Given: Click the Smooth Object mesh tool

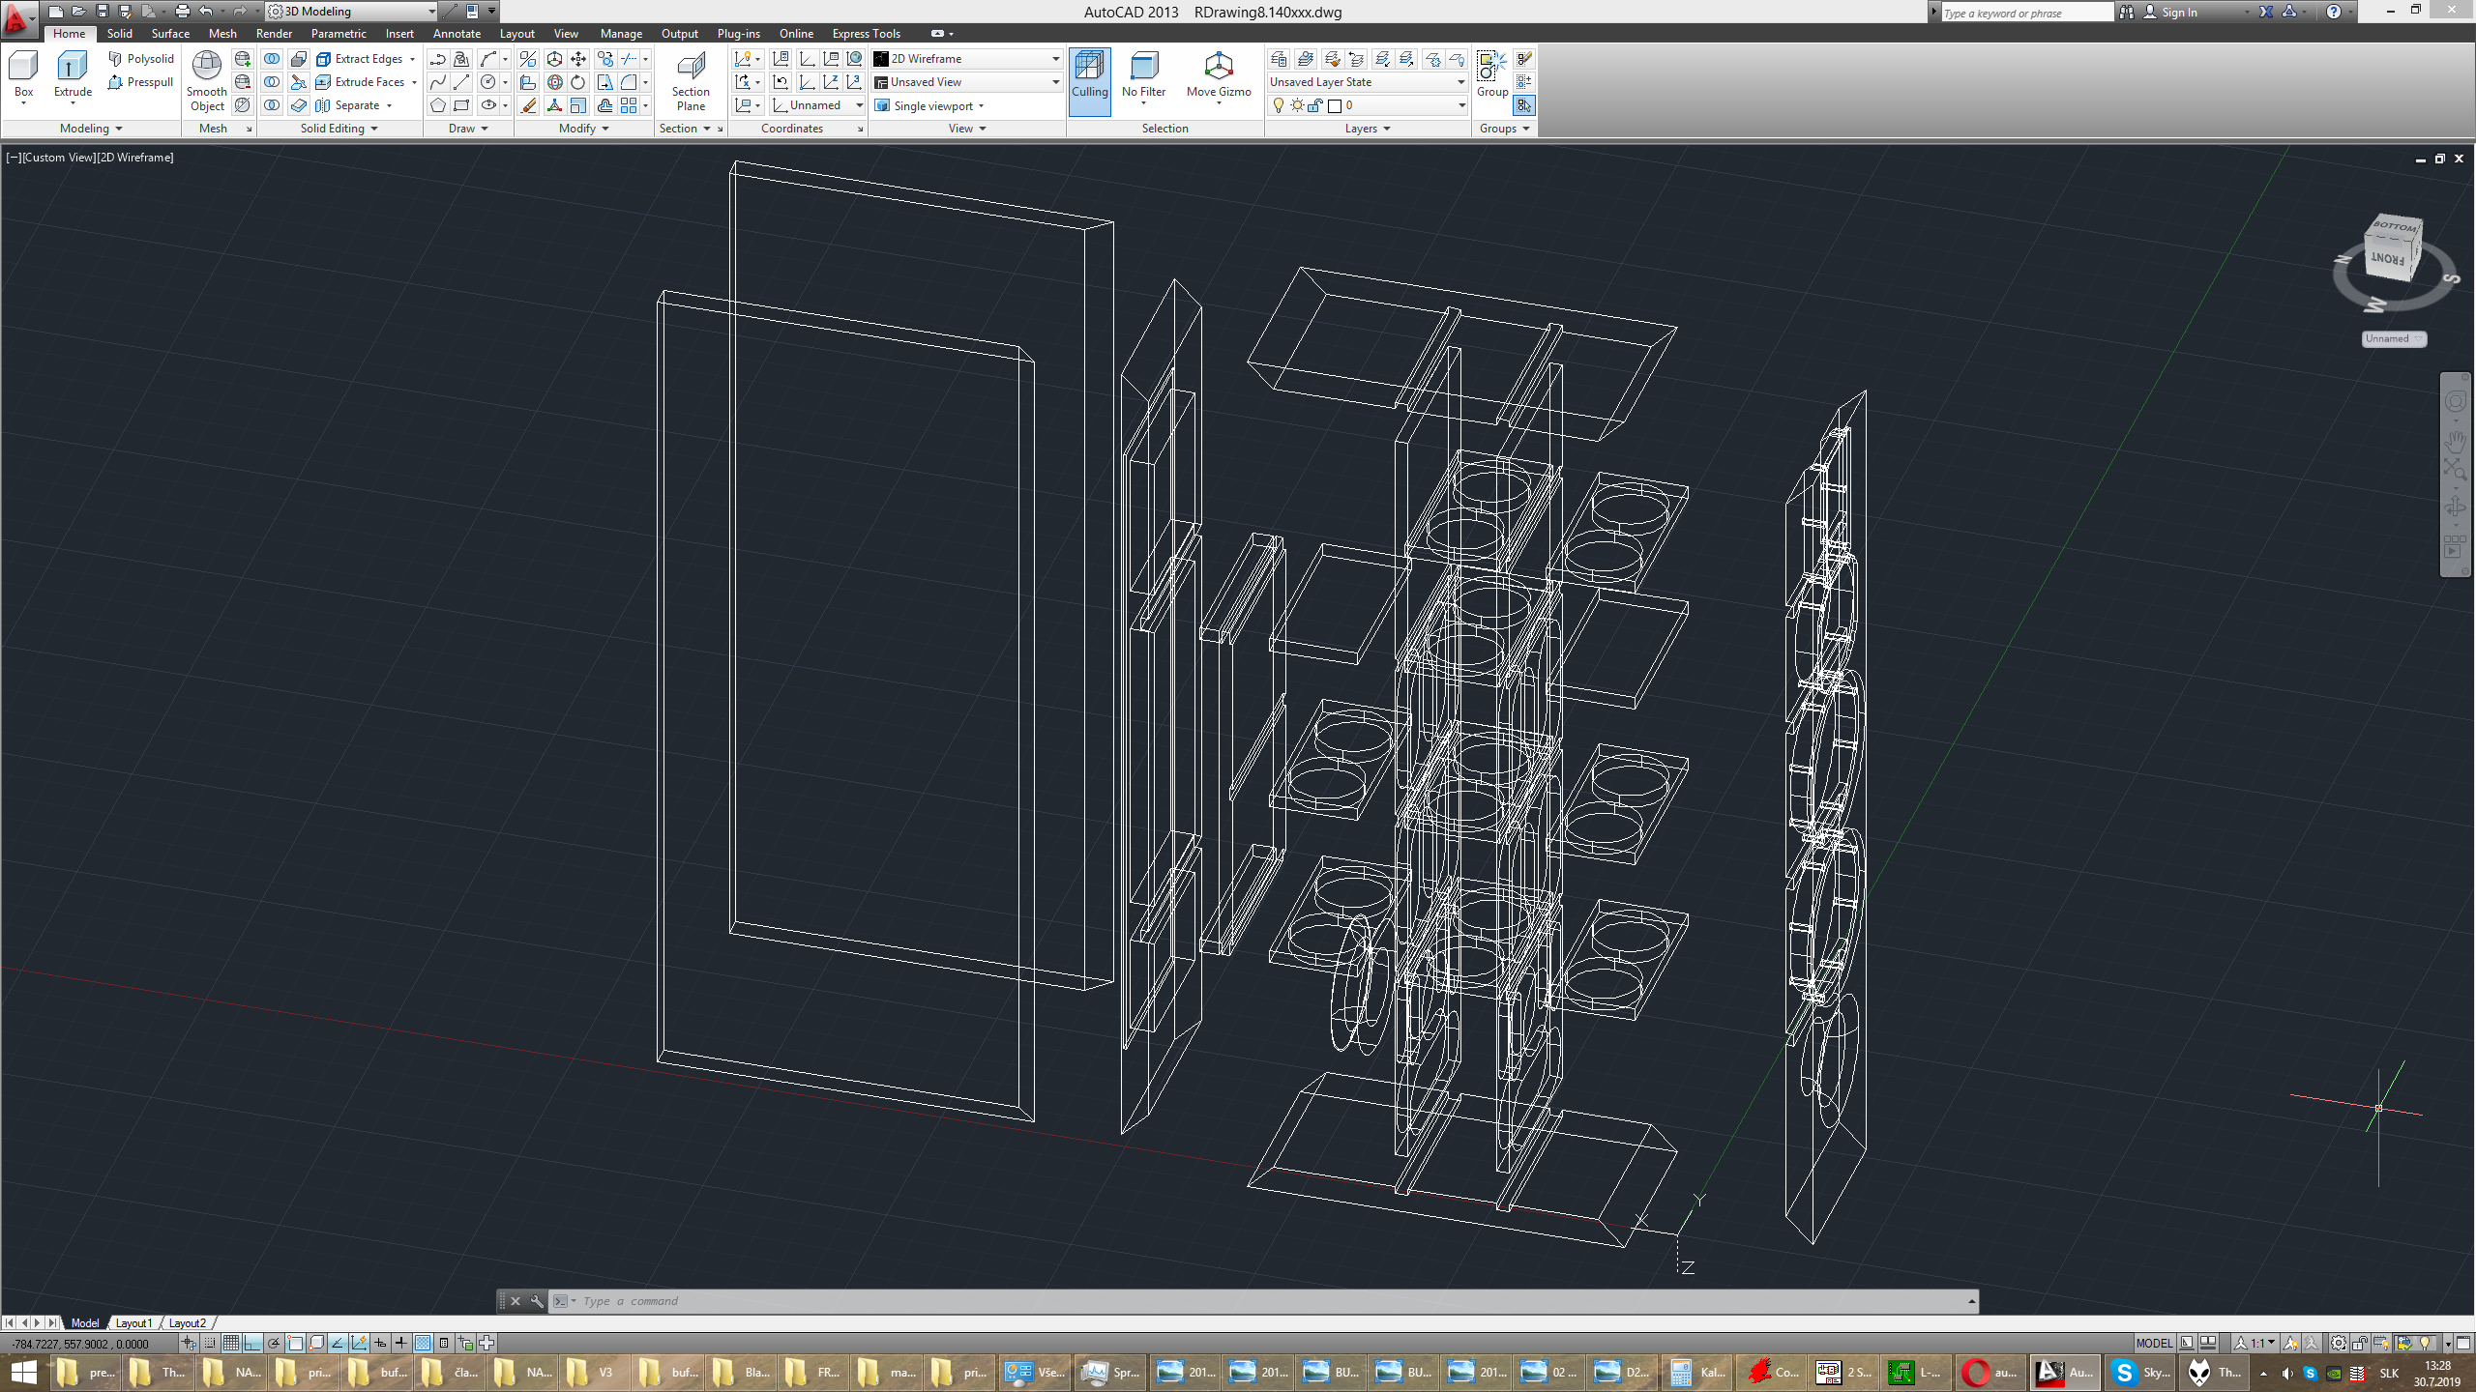Looking at the screenshot, I should point(207,81).
